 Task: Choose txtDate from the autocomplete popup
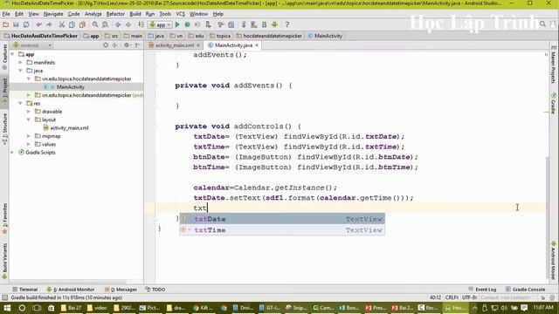[282, 219]
